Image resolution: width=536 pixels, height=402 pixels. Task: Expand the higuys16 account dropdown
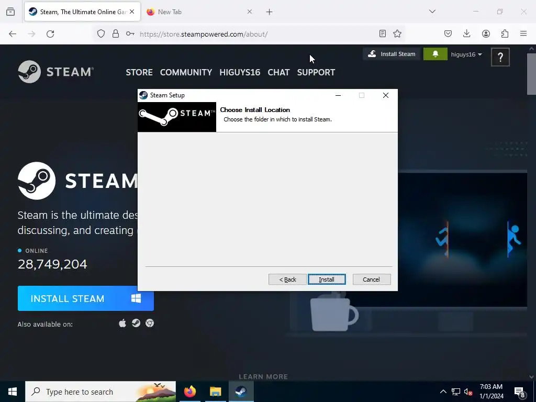[466, 54]
